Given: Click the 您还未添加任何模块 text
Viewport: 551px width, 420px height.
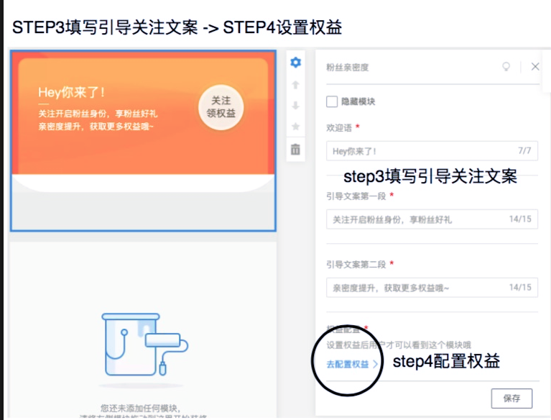Looking at the screenshot, I should point(140,408).
